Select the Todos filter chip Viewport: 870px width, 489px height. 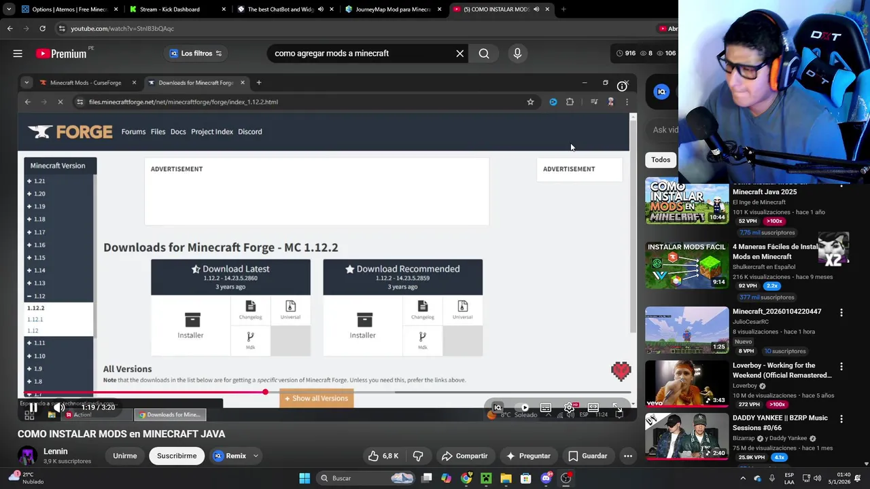(x=661, y=160)
